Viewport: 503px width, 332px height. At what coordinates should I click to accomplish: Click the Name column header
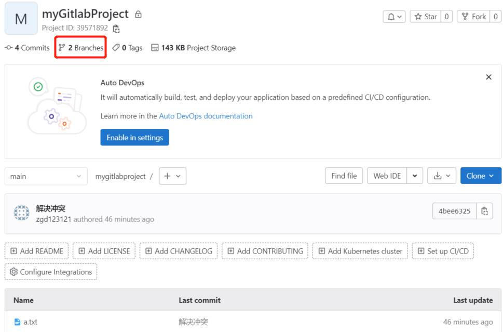(x=23, y=300)
